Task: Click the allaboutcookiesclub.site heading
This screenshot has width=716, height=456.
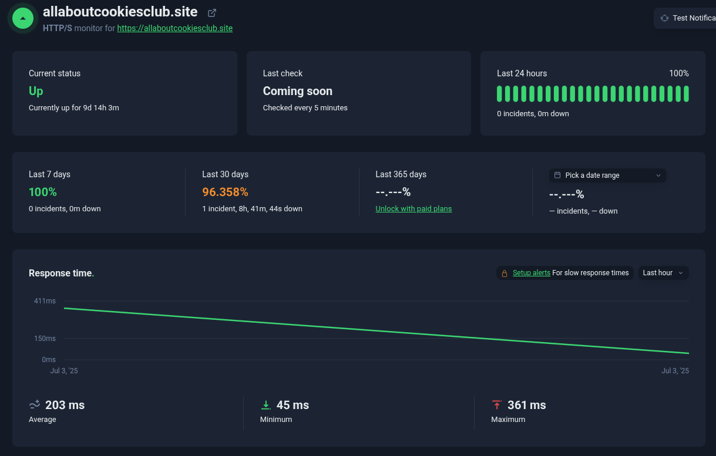Action: (x=120, y=12)
